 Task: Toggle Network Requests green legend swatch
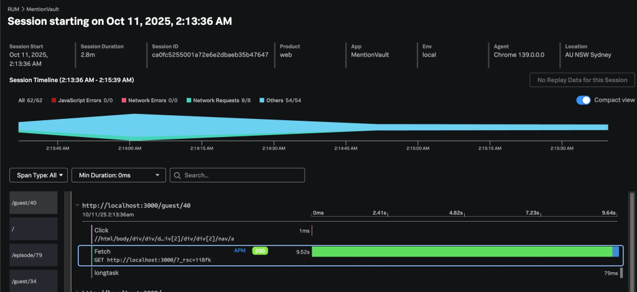coord(188,100)
